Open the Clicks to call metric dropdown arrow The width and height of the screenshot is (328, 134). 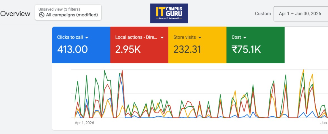87,38
